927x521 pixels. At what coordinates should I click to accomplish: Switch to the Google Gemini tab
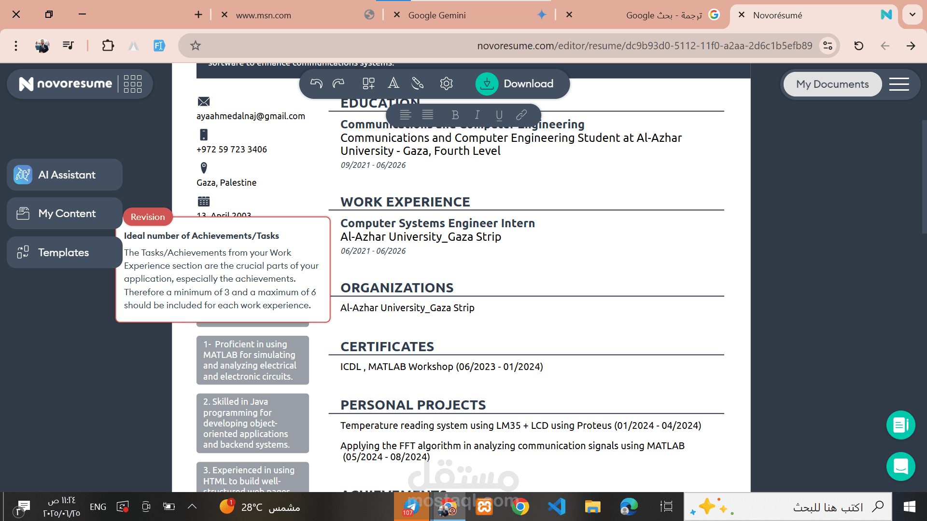[x=471, y=15]
